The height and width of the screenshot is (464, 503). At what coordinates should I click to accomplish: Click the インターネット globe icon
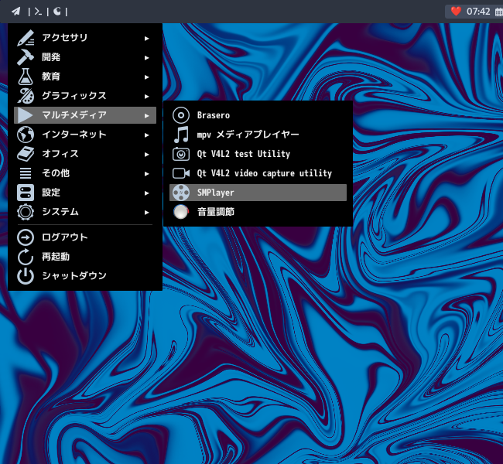tap(26, 135)
